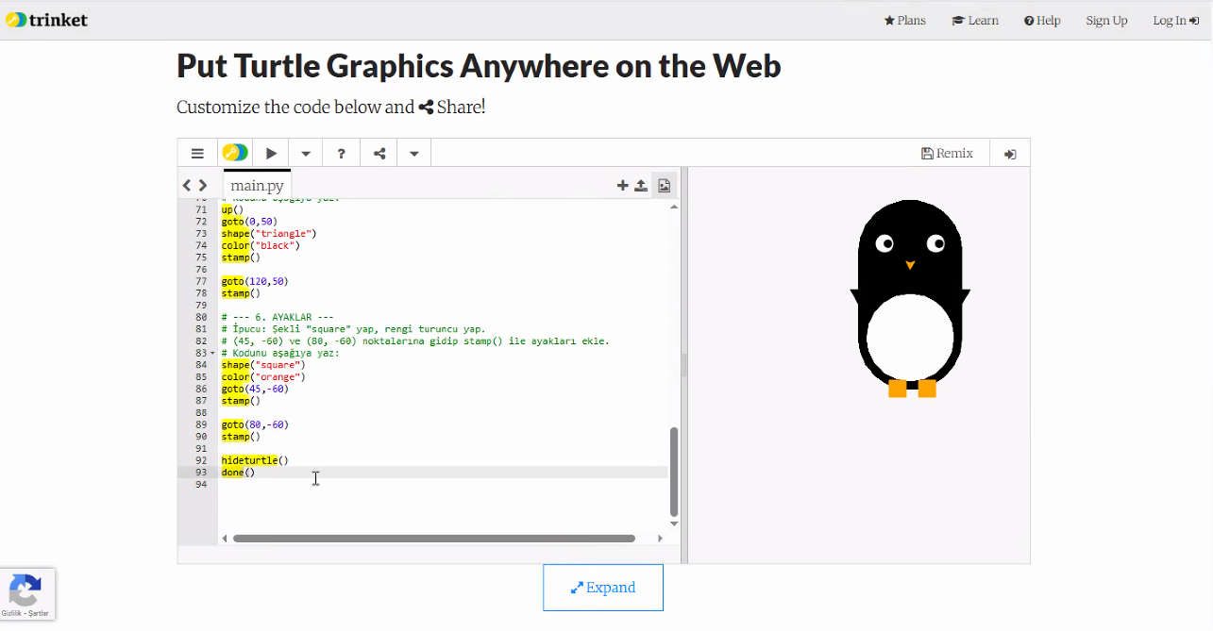Click the trinket logo in the header
The width and height of the screenshot is (1213, 631).
pyautogui.click(x=46, y=20)
